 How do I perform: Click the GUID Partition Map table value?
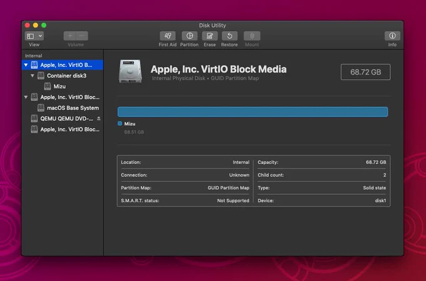(229, 188)
